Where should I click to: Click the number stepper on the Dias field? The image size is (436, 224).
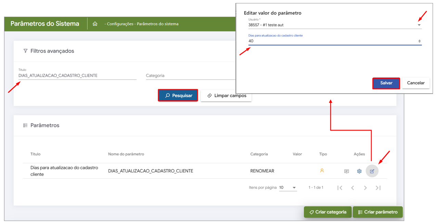pyautogui.click(x=419, y=41)
